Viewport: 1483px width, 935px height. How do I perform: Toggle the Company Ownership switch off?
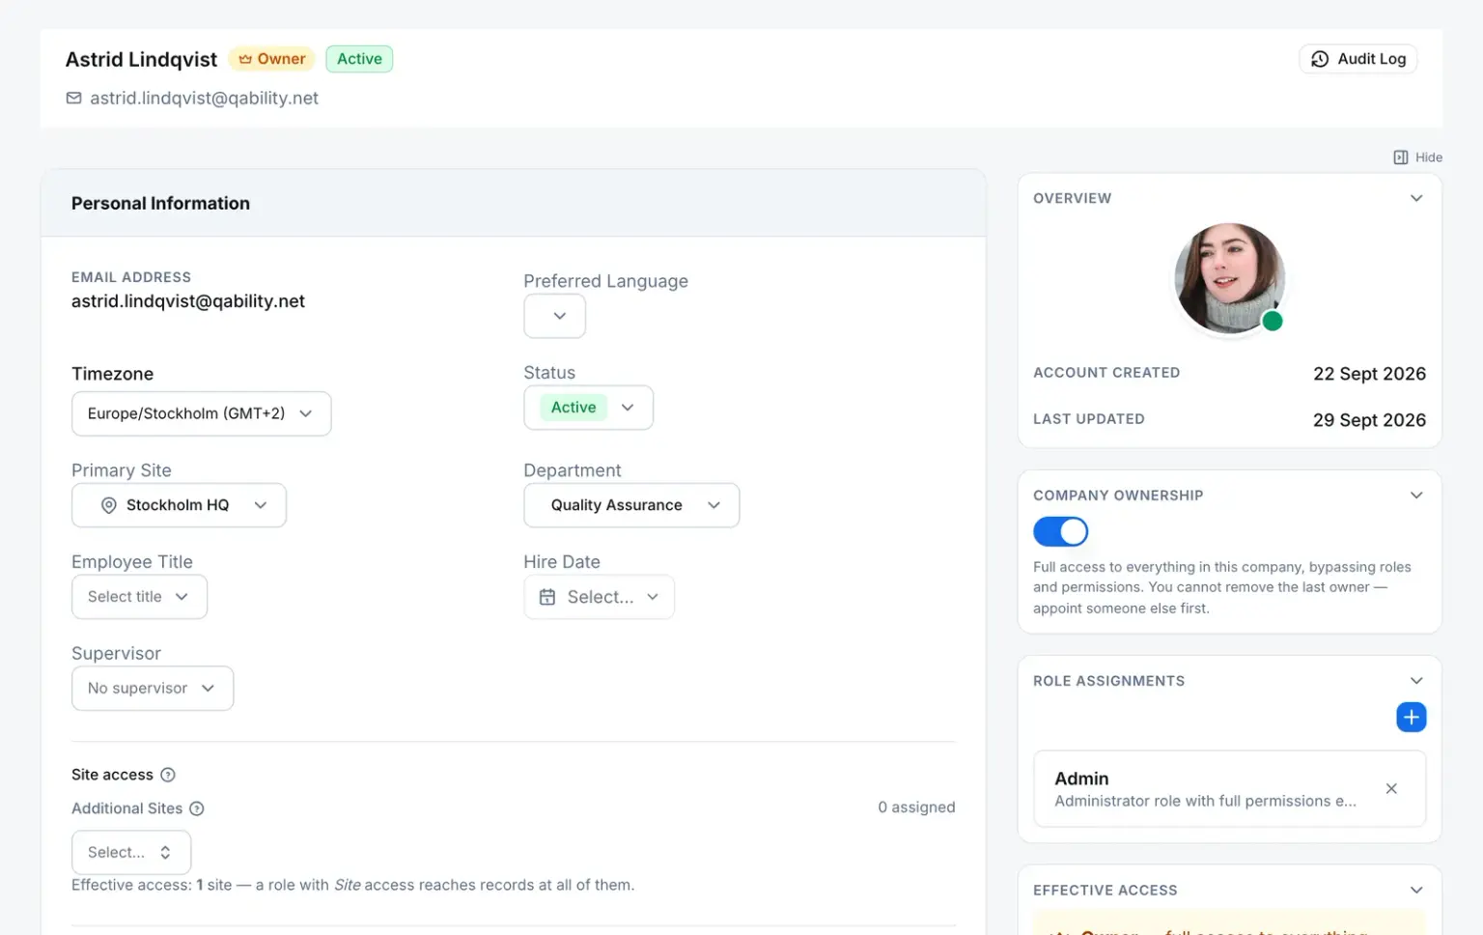(x=1060, y=531)
